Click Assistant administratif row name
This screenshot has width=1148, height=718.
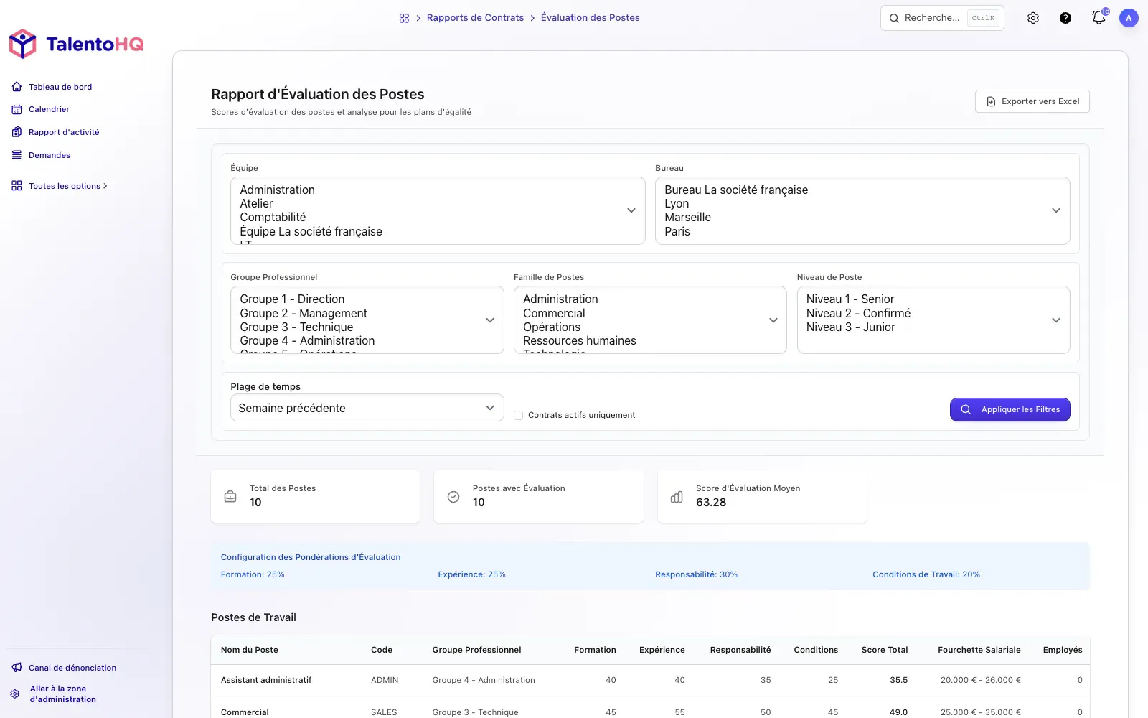[x=266, y=680]
